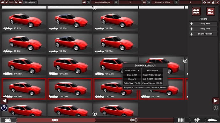Image resolution: width=220 pixels, height=123 pixels.
Task: Open help with the question mark icon
Action: point(4,108)
